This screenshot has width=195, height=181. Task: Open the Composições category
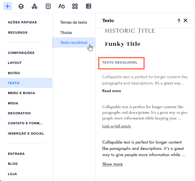click(x=21, y=53)
